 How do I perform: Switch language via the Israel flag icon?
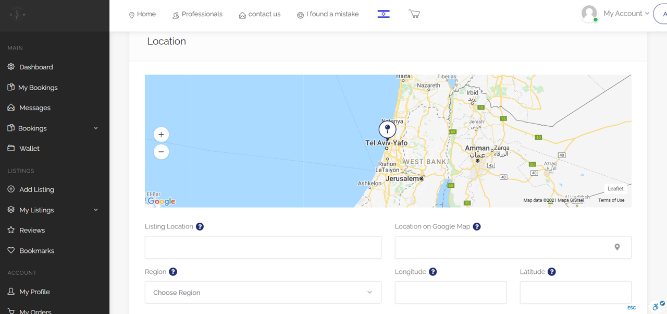click(384, 14)
